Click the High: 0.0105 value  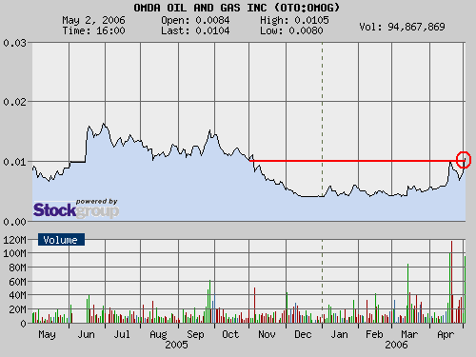tap(294, 20)
